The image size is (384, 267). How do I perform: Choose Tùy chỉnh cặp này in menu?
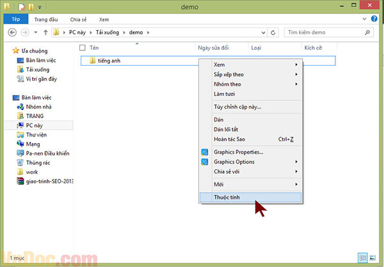[x=251, y=107]
